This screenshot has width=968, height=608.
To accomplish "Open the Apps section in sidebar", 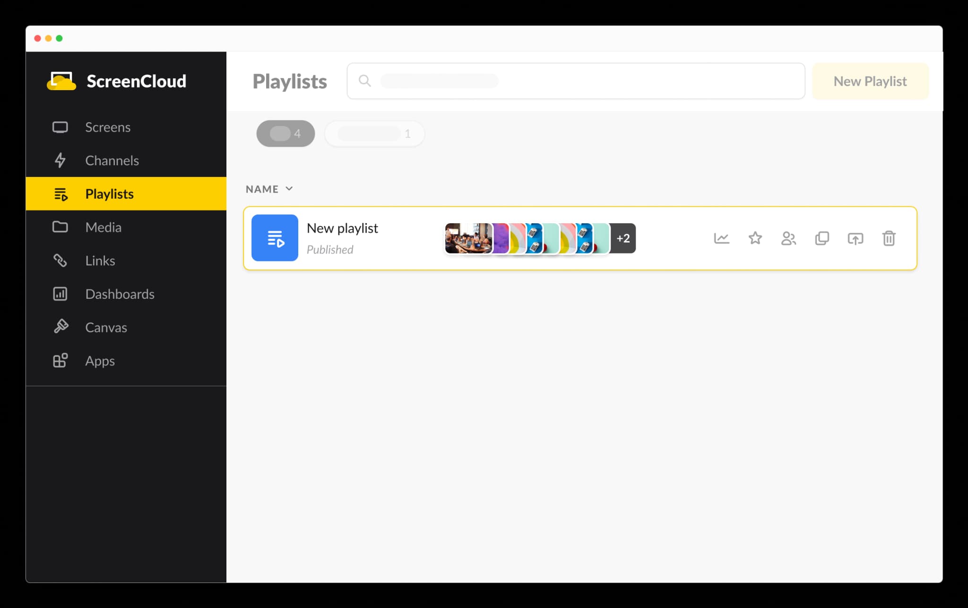I will coord(100,361).
